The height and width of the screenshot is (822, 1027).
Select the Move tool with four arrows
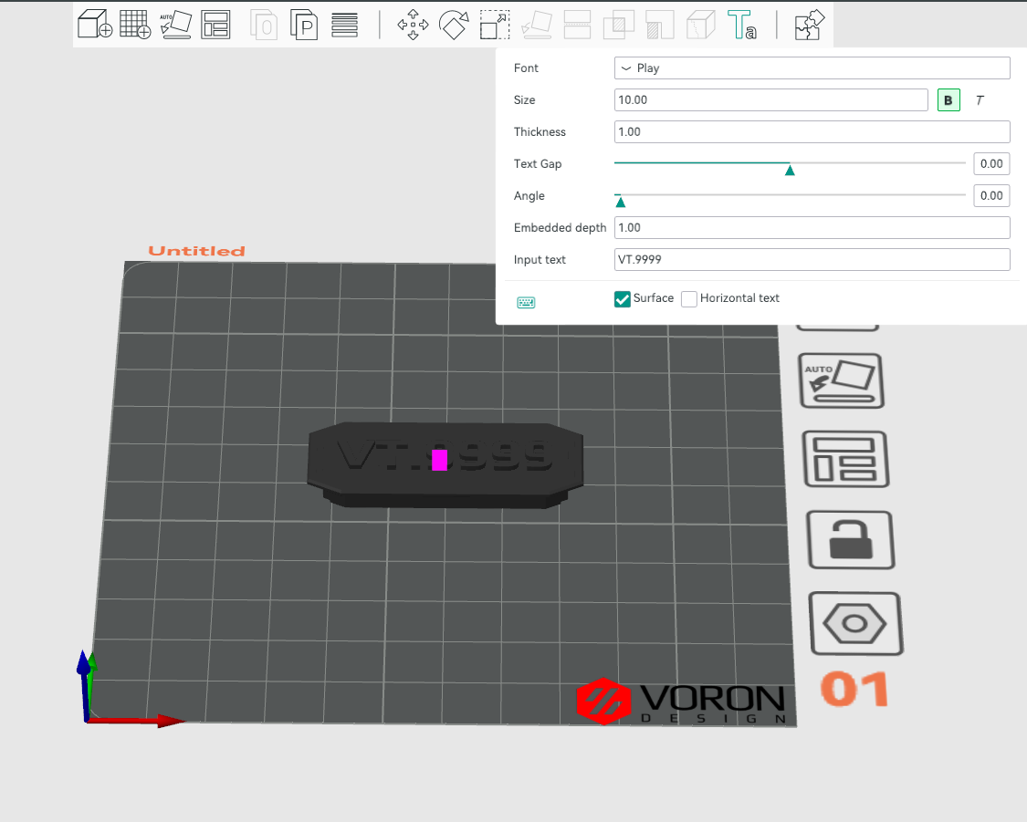point(413,25)
